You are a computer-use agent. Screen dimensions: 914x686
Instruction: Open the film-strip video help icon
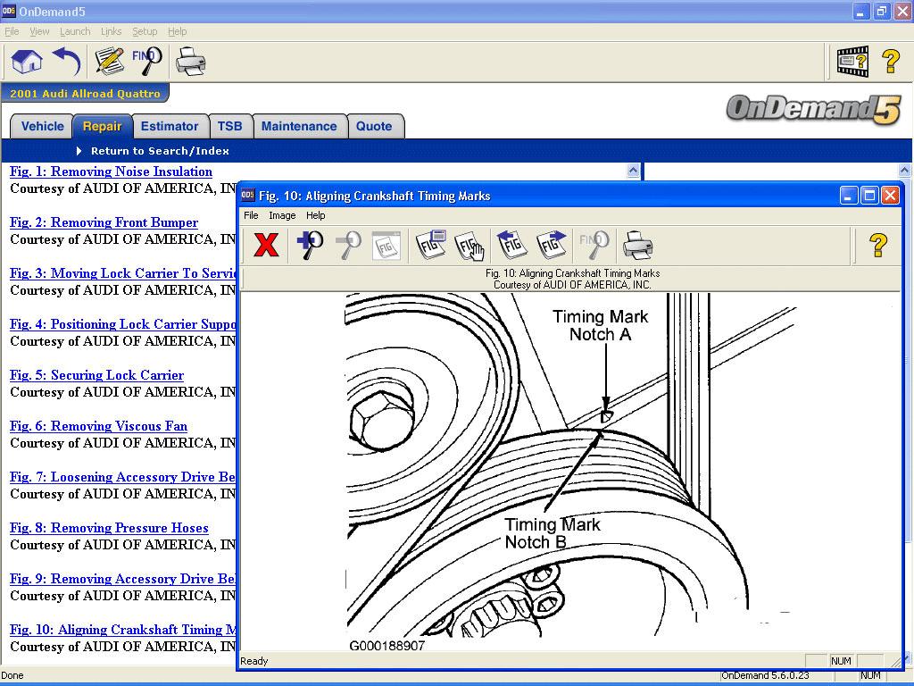852,62
